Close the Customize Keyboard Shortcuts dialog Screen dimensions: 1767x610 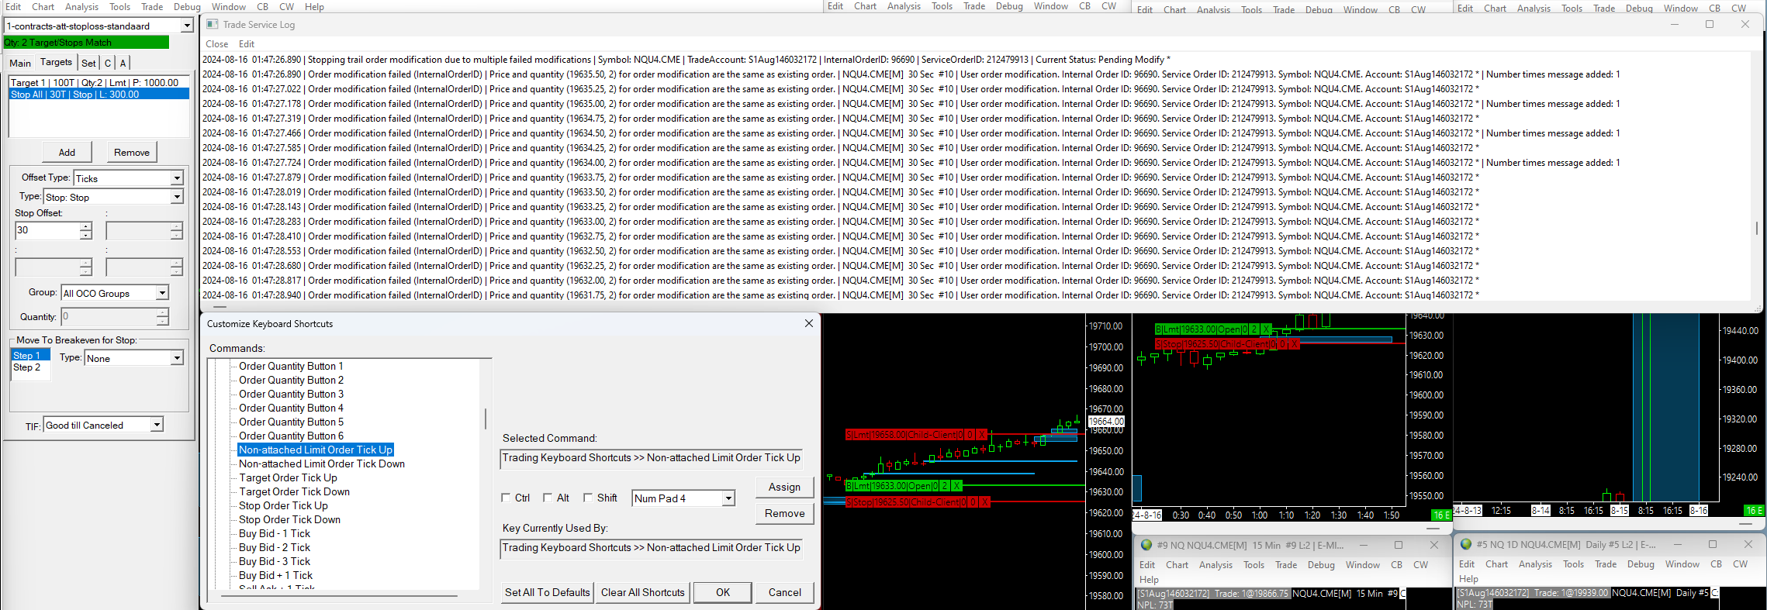[x=809, y=323]
